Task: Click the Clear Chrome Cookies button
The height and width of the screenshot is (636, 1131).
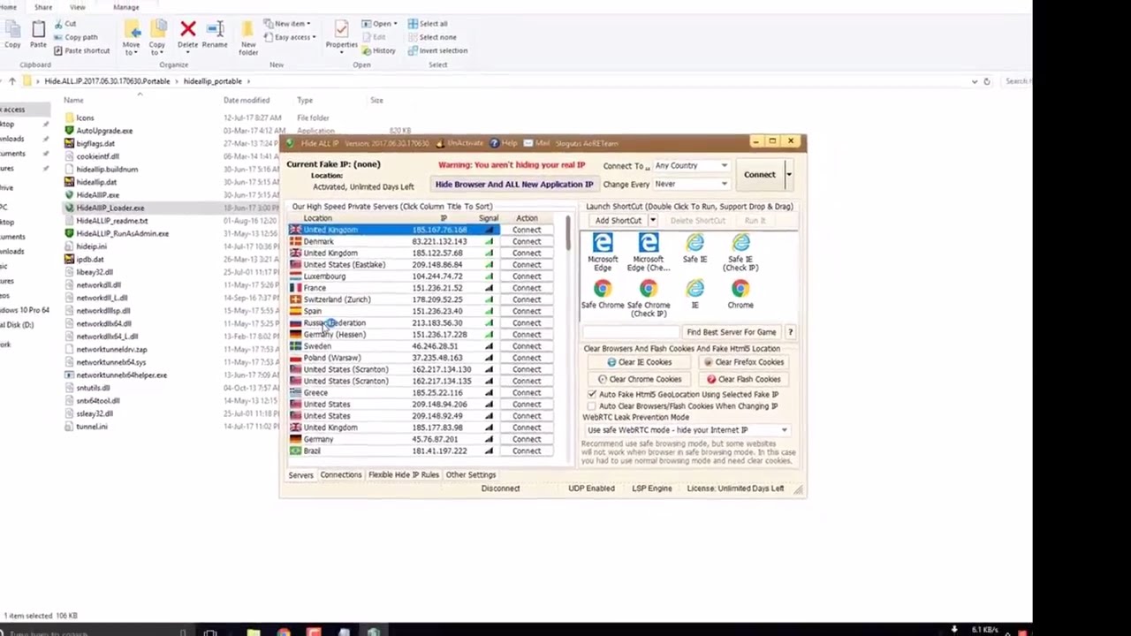Action: [640, 379]
